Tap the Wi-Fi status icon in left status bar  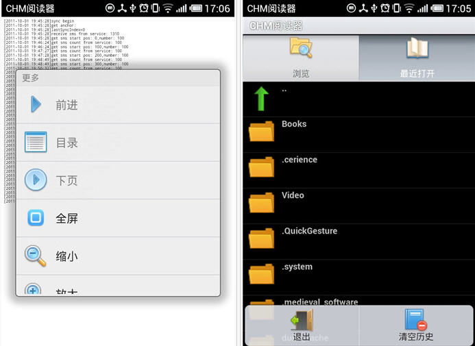tap(167, 8)
